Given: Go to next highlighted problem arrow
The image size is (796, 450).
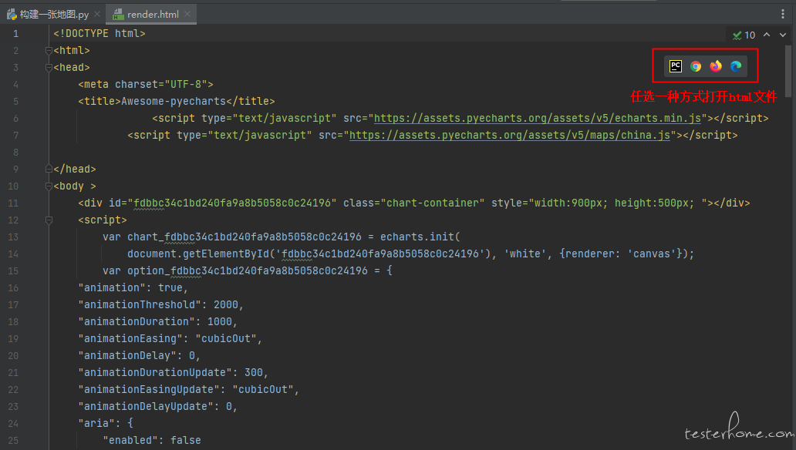Looking at the screenshot, I should (783, 35).
